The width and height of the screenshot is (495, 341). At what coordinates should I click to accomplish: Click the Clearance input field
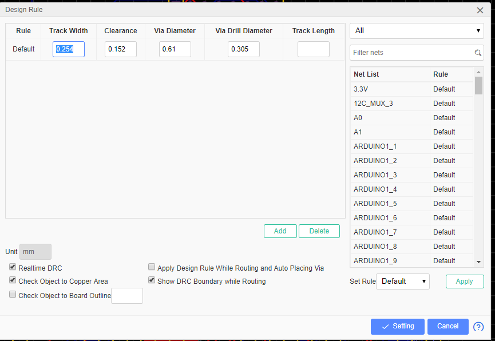pyautogui.click(x=121, y=49)
